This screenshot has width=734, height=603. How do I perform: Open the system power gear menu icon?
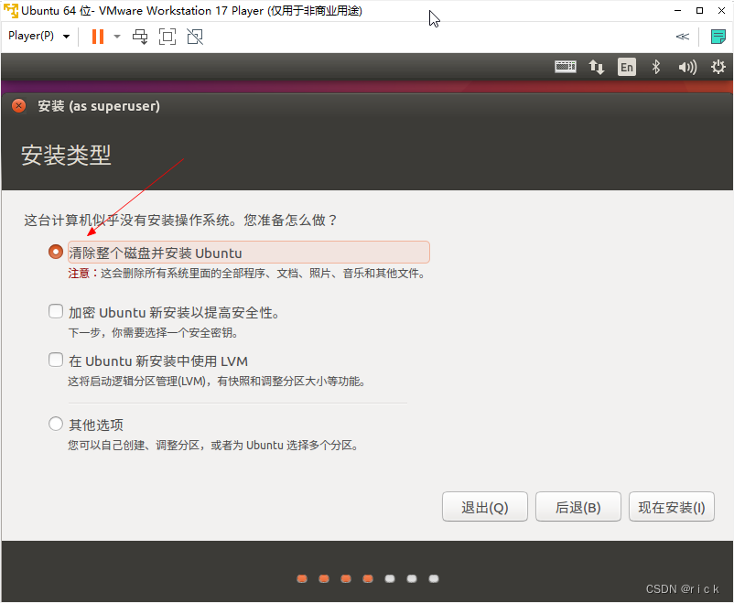tap(718, 67)
